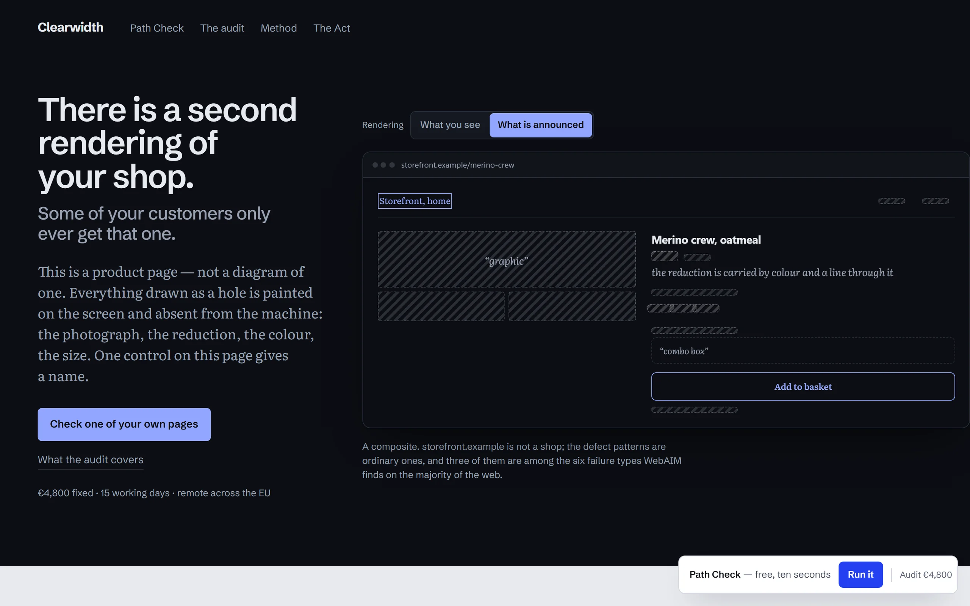Follow the "What the audit covers" link
The image size is (970, 606).
coord(91,460)
